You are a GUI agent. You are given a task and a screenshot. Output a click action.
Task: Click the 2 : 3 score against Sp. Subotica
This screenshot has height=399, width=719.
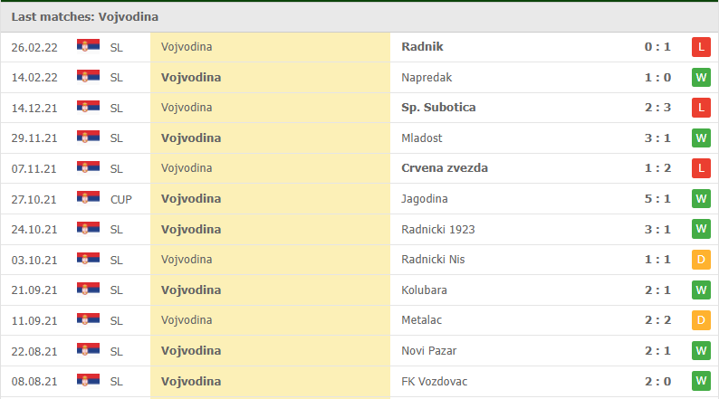coord(657,108)
